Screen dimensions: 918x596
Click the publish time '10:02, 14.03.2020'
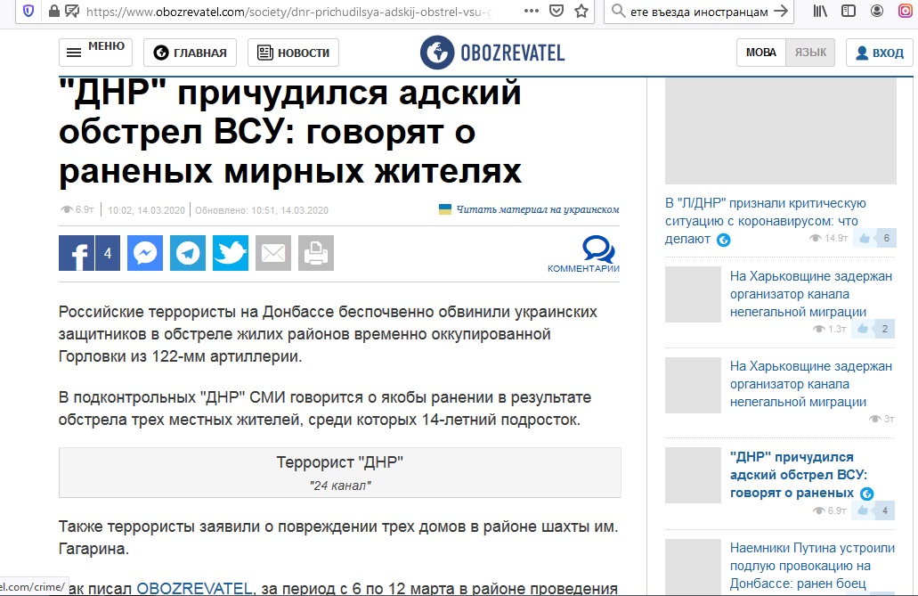(x=146, y=210)
